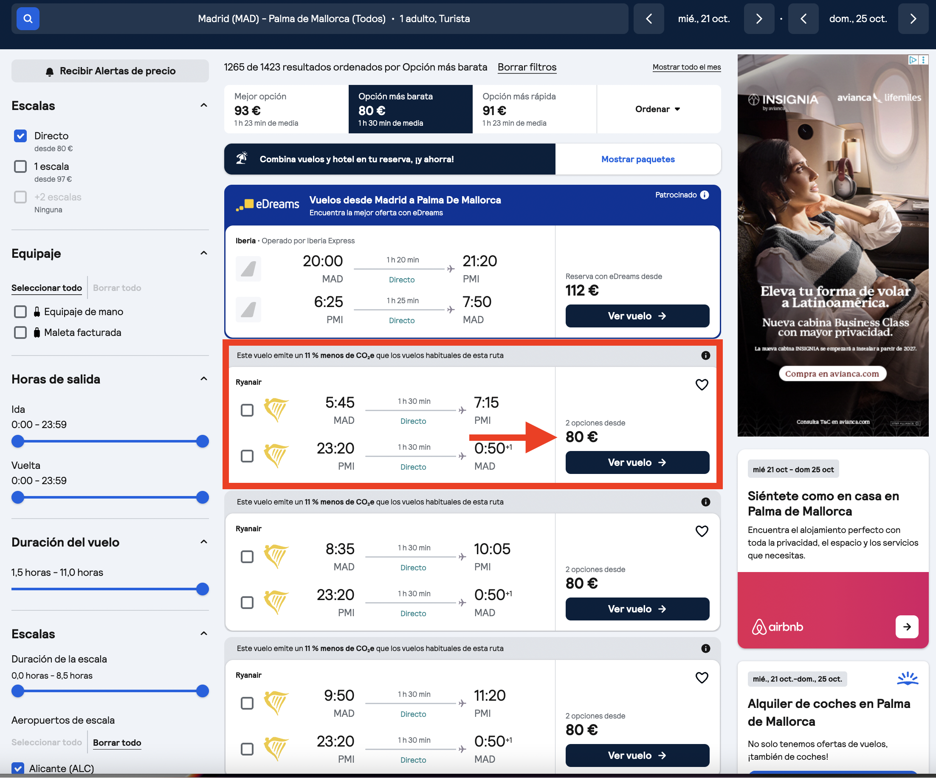Viewport: 936px width, 778px height.
Task: Advance departure date past mié., 21 oct.
Action: pos(758,19)
